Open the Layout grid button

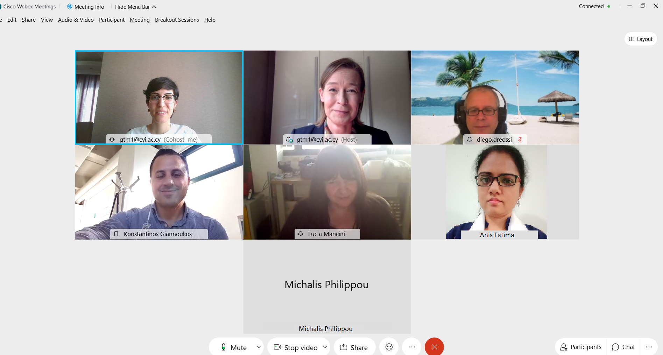point(641,39)
